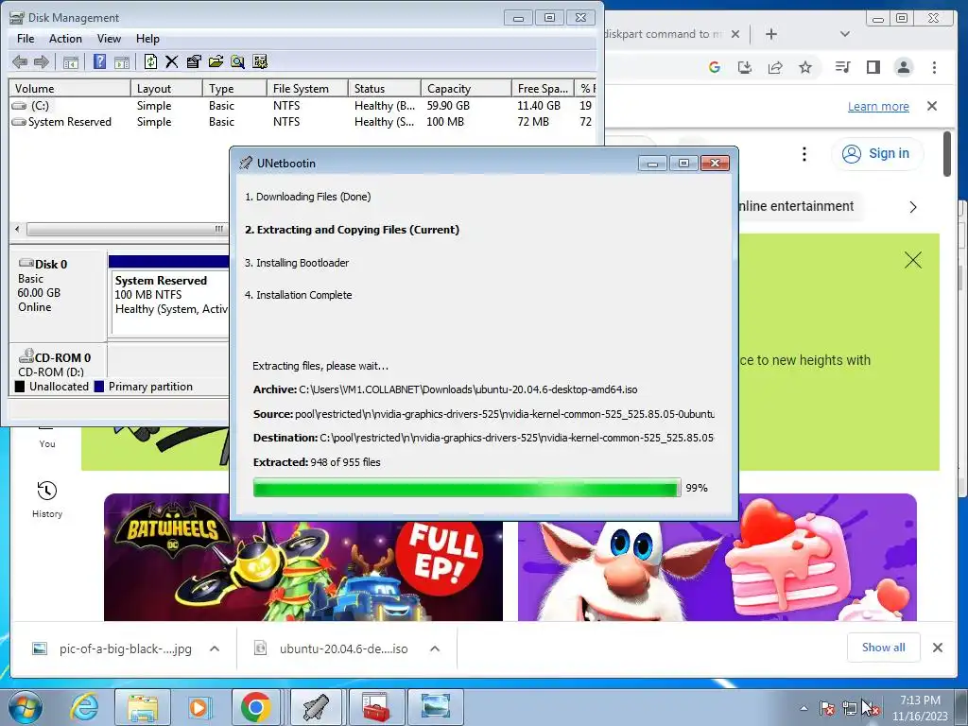
Task: Switch to UNetbootin via taskbar icon
Action: click(316, 707)
